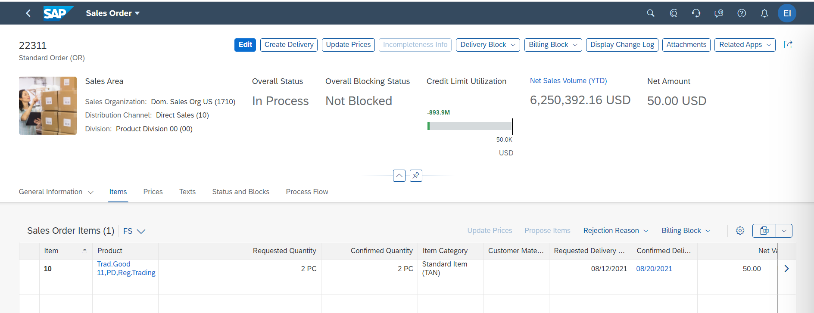This screenshot has width=814, height=313.
Task: Open the search magnifier in header
Action: tap(651, 13)
